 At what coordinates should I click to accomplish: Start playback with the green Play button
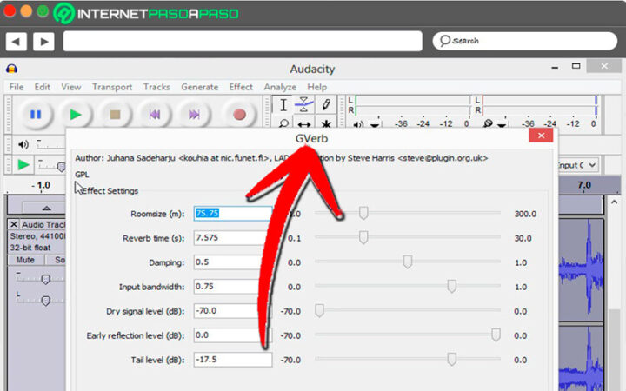point(76,115)
